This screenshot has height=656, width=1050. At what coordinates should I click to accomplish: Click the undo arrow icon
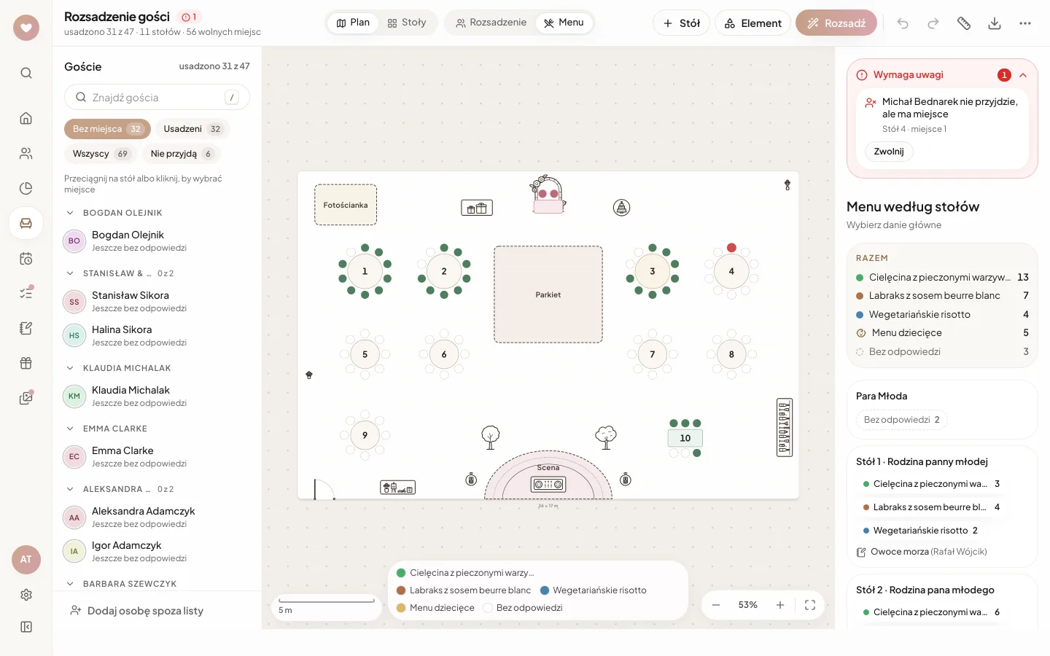(x=903, y=23)
